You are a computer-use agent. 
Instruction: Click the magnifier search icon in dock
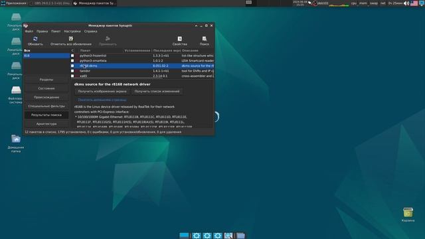click(228, 236)
